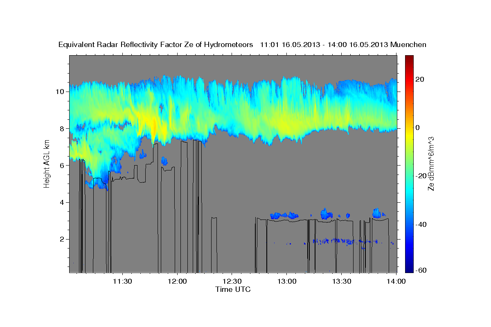Click the 'Time UTC' axis label
491x327 pixels.
[233, 289]
